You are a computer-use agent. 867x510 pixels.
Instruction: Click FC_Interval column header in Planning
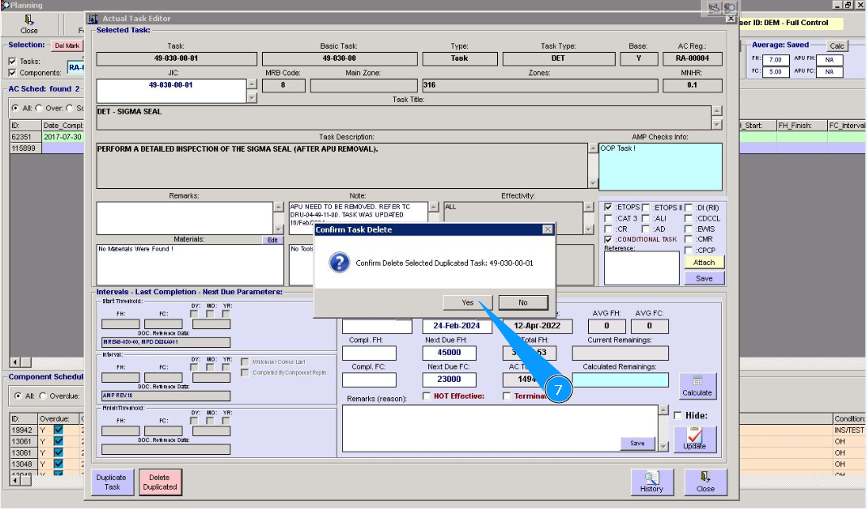click(x=847, y=126)
